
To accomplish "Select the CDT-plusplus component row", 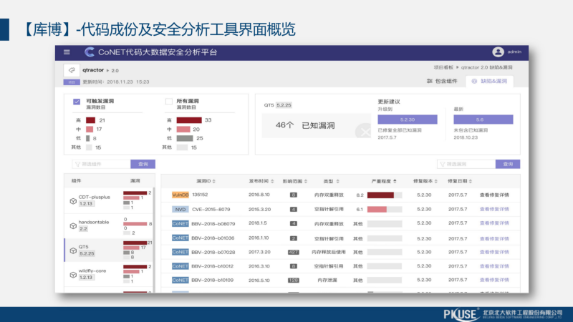I will (109, 200).
